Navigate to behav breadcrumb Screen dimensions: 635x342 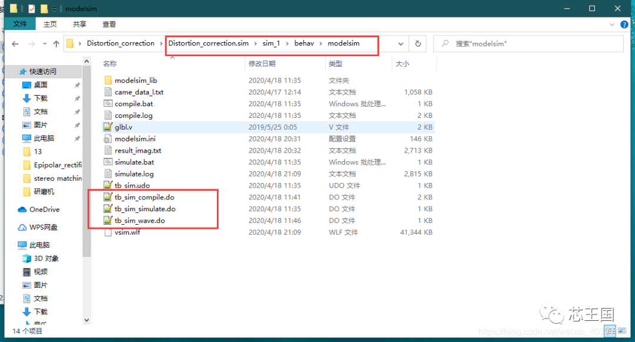tap(304, 43)
